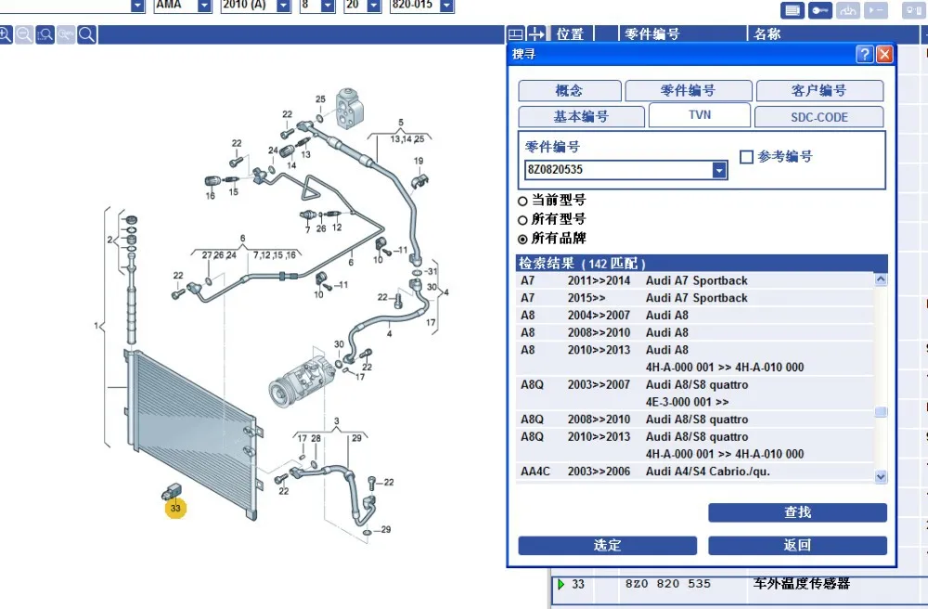This screenshot has width=928, height=609.
Task: Zoom in on the parts diagram
Action: (5, 34)
